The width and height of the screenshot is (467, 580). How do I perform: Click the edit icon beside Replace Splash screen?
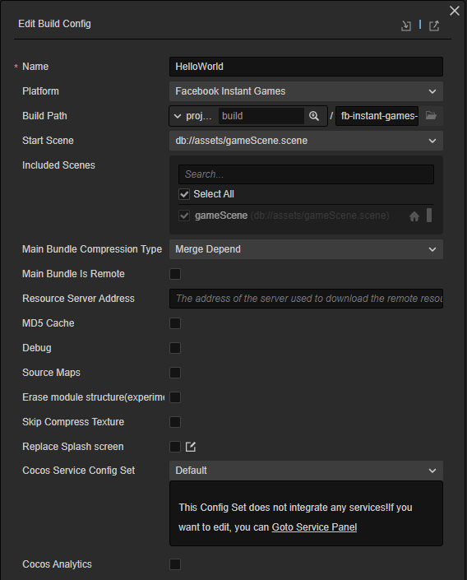191,447
